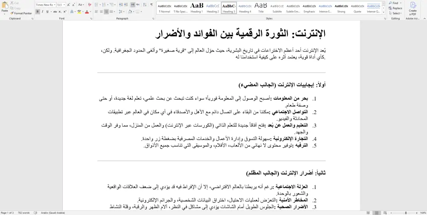Click the Sort icon

click(x=145, y=5)
